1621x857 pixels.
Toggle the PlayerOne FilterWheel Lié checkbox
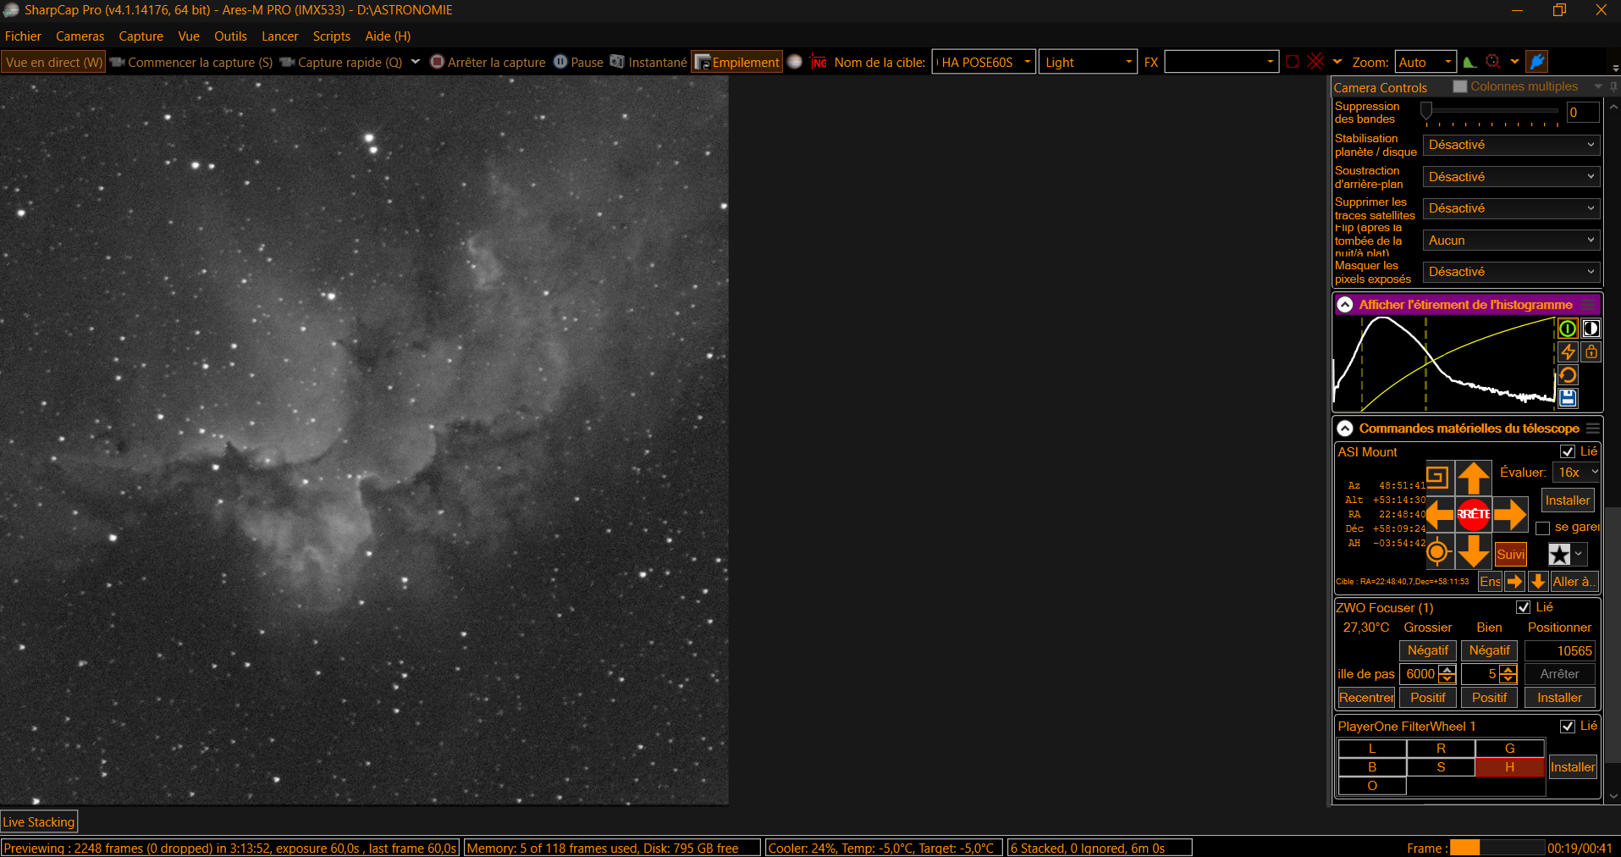pos(1568,727)
